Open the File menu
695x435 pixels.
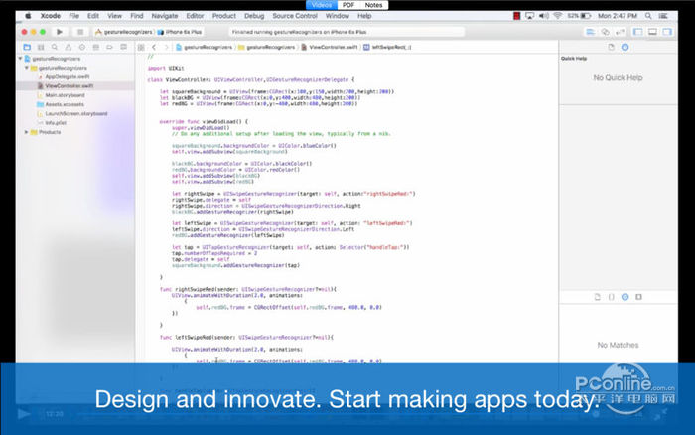pos(74,16)
